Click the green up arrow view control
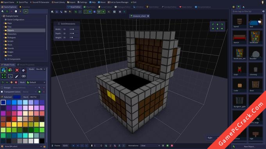266x149 pixels. pyautogui.click(x=217, y=25)
